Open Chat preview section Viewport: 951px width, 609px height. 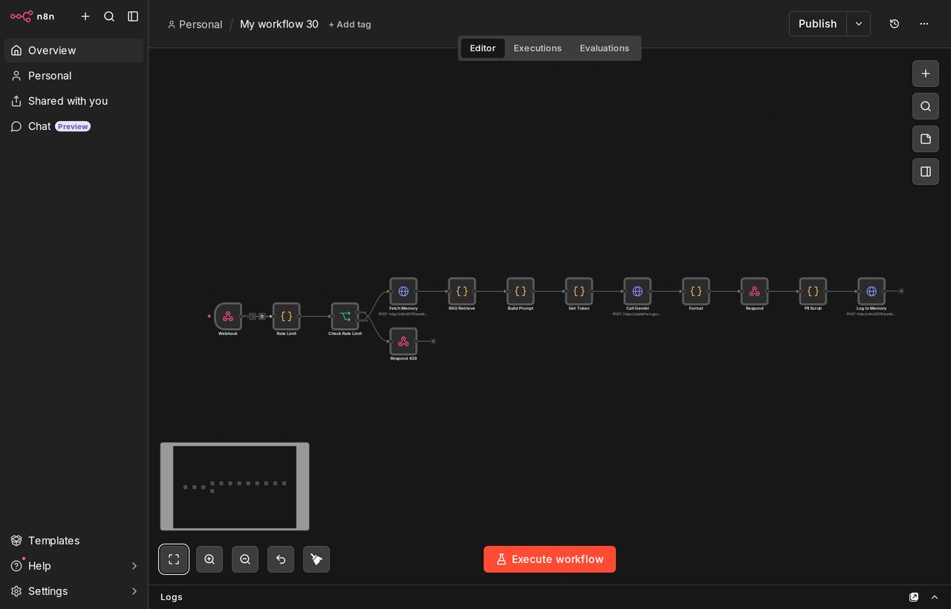click(x=74, y=126)
